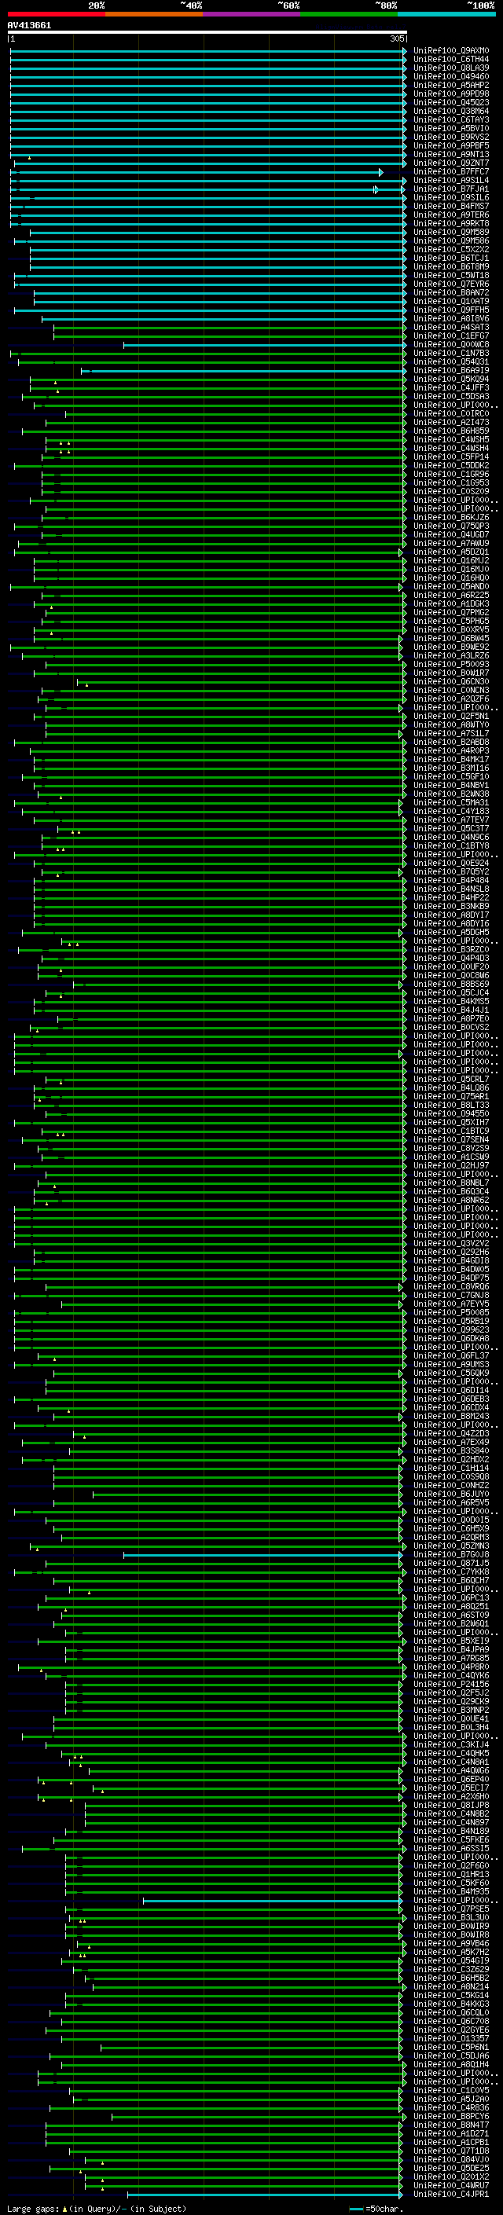This screenshot has height=2215, width=503.
Task: Select hit label UniRef100_Q5CRL7
Action: tap(450, 1079)
